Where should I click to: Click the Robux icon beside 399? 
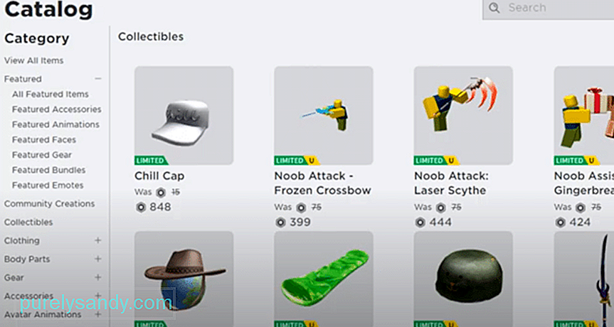click(280, 223)
